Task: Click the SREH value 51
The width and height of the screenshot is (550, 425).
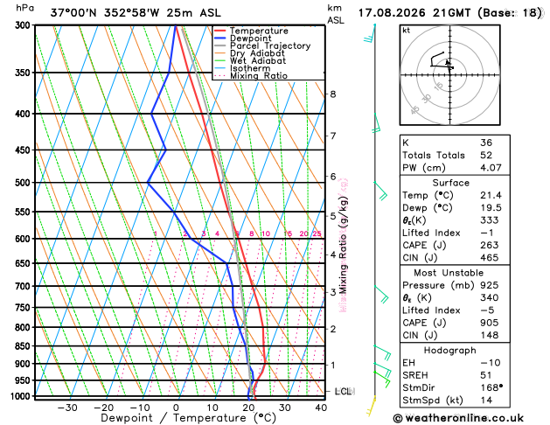Action: 485,375
